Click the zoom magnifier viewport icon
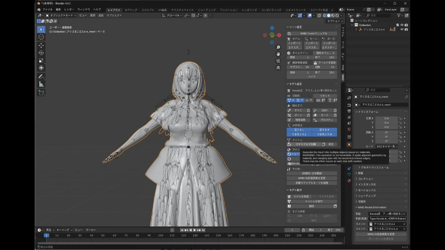This screenshot has height=250, width=445. click(x=278, y=47)
